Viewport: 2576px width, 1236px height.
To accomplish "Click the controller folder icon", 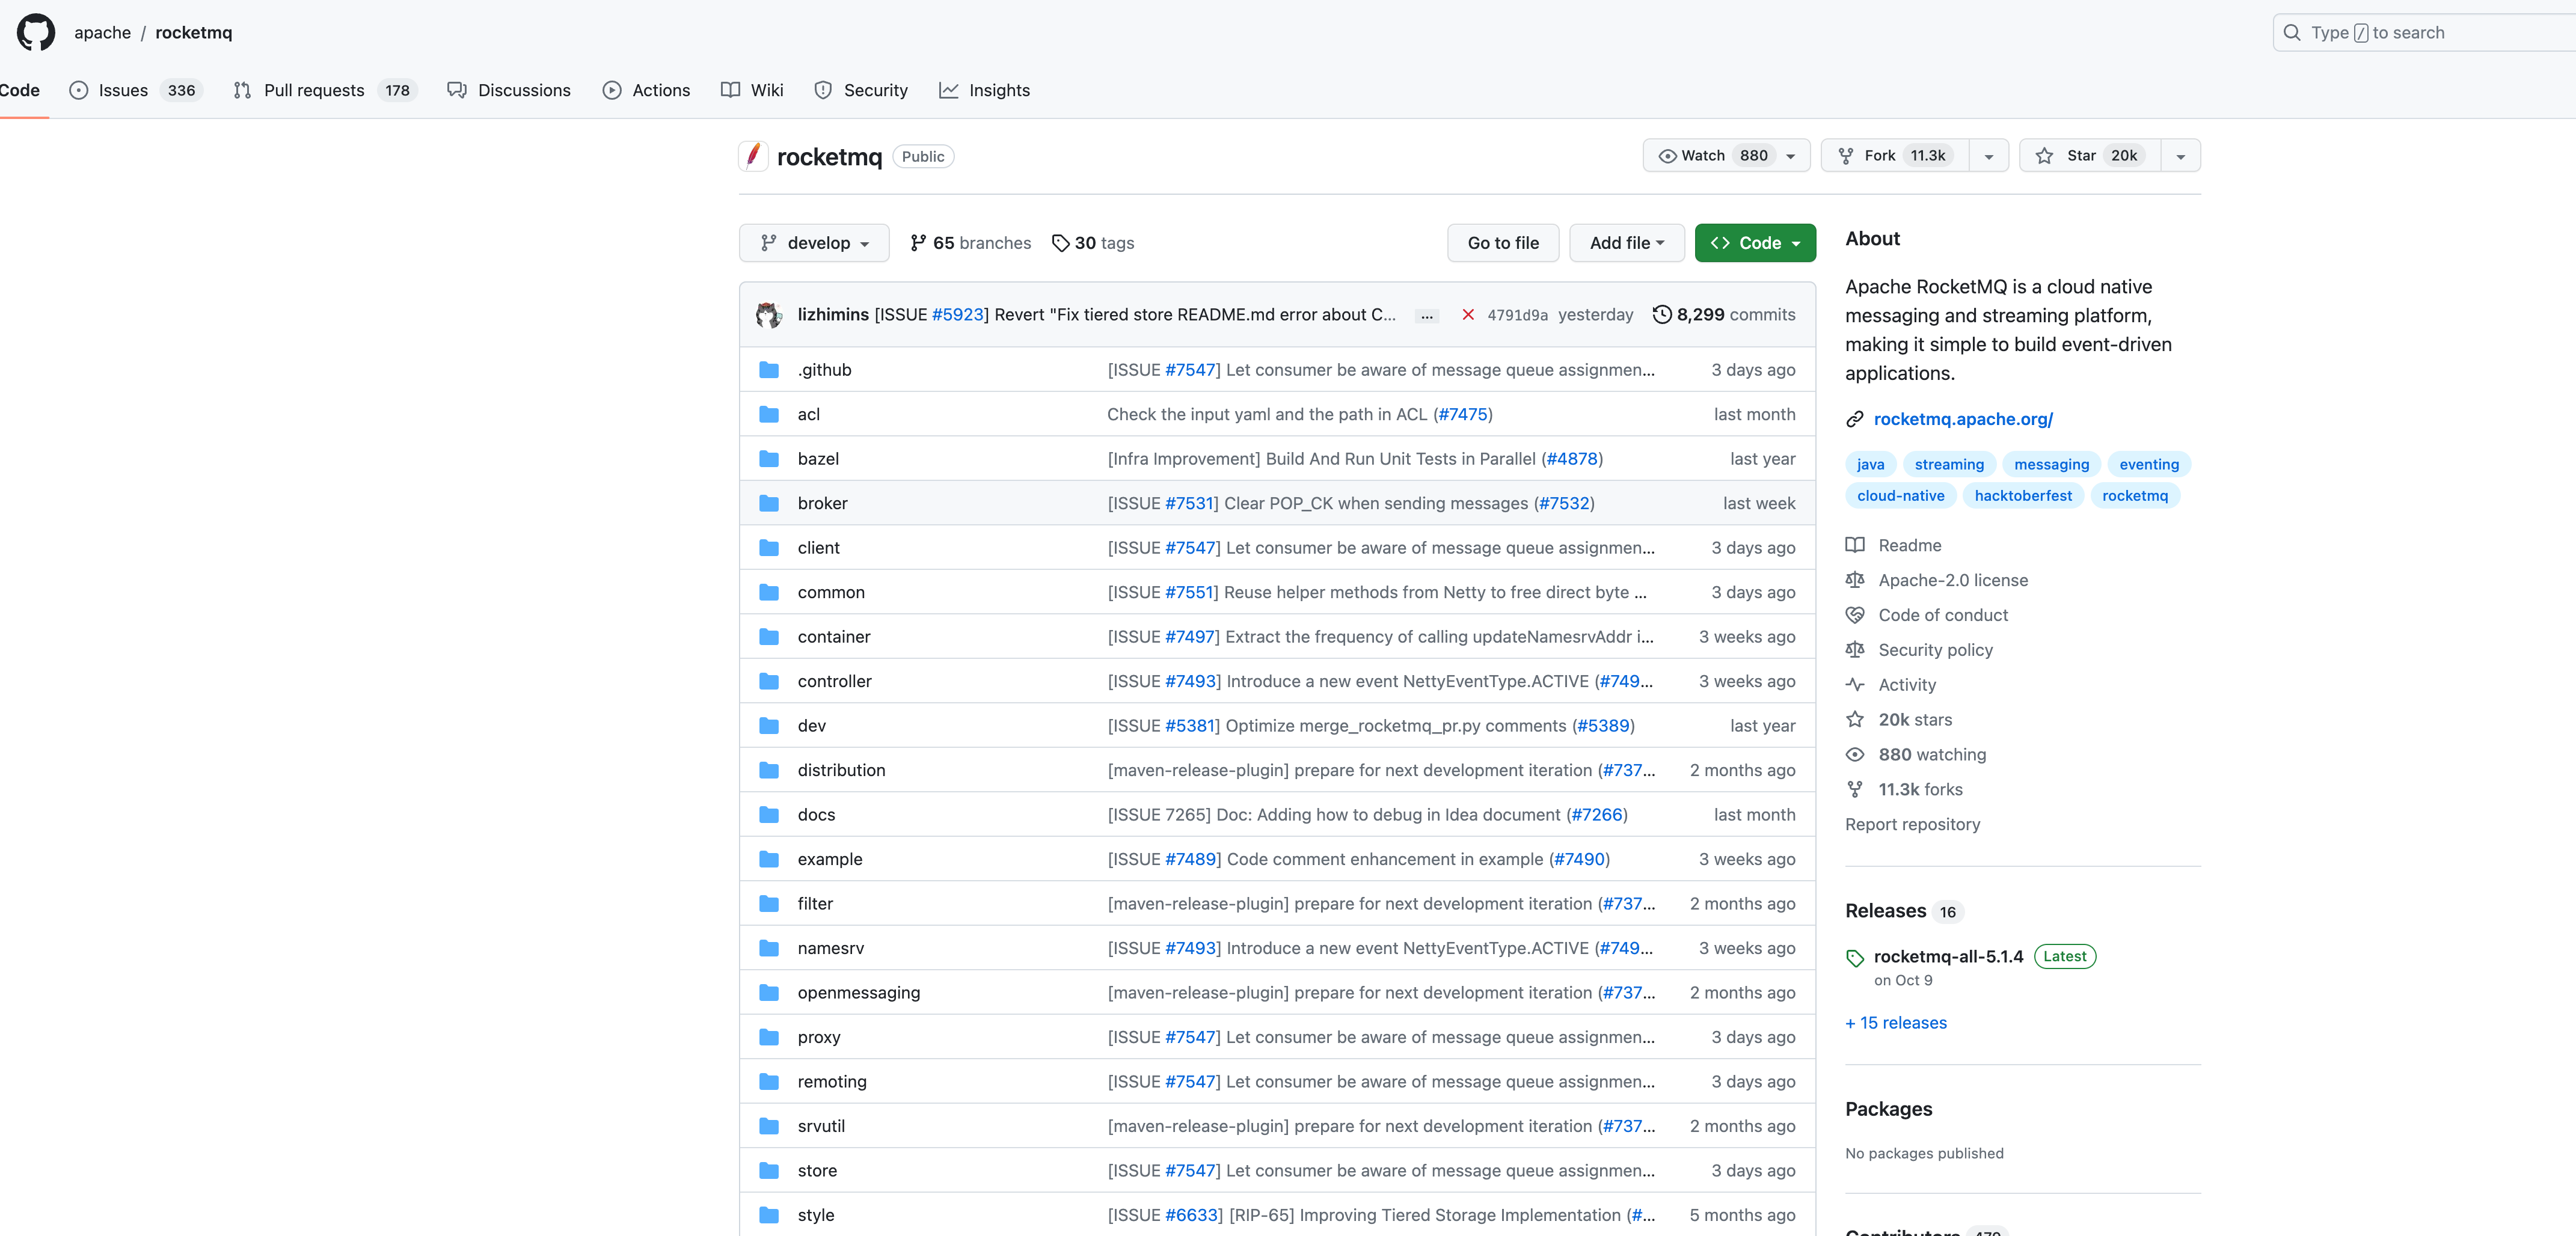I will pyautogui.click(x=769, y=681).
